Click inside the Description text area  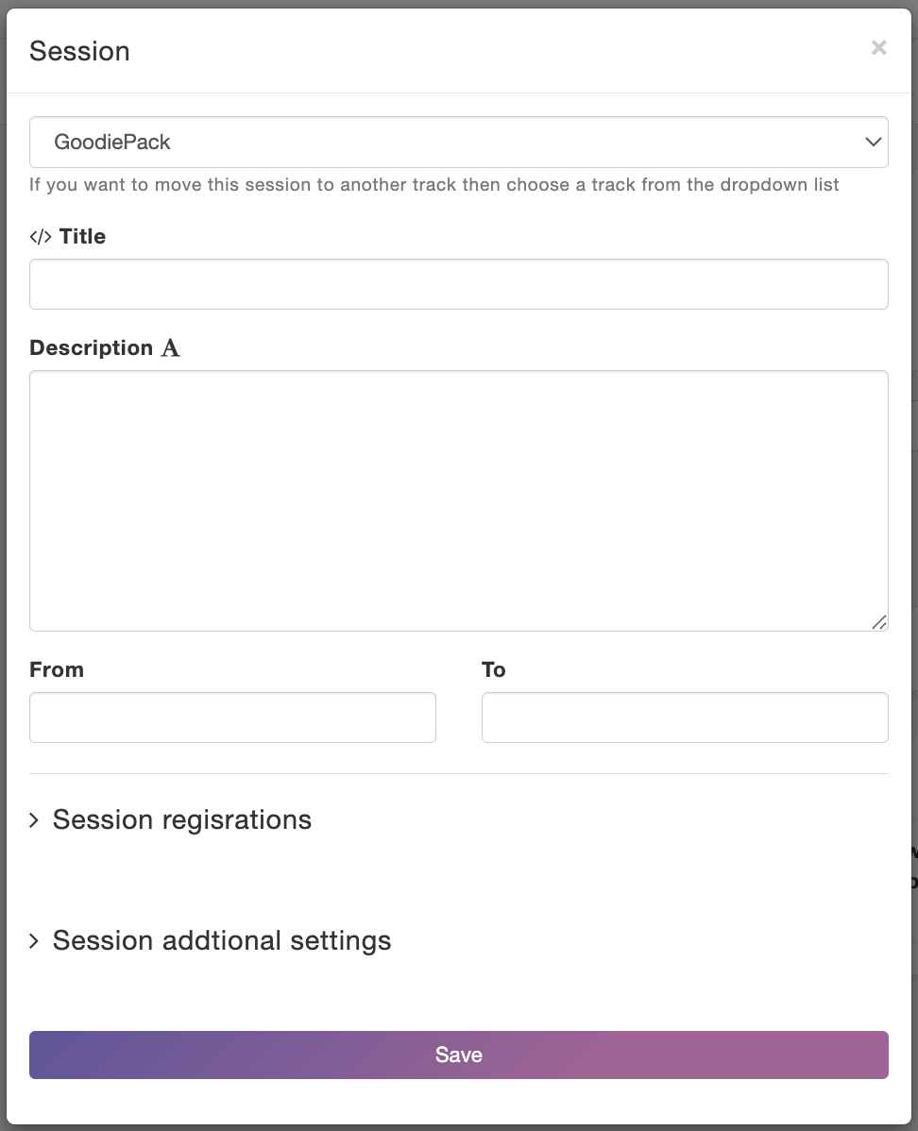[x=458, y=500]
